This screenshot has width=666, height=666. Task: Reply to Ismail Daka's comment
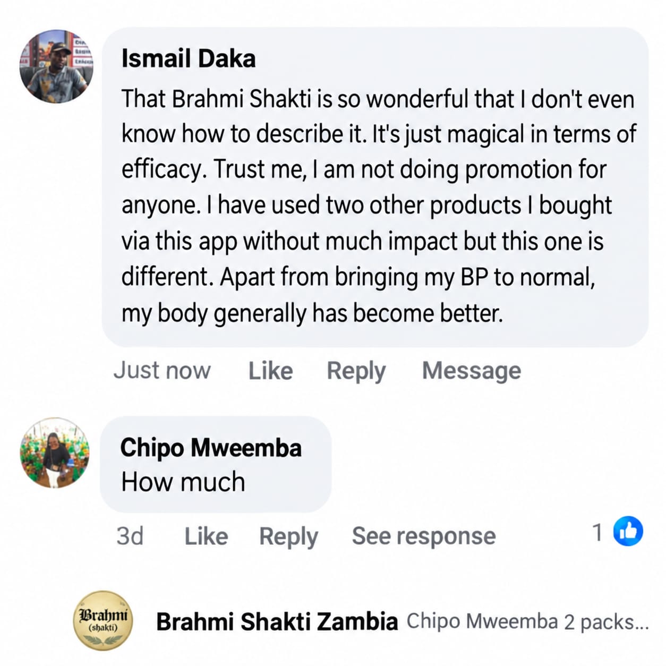click(356, 371)
